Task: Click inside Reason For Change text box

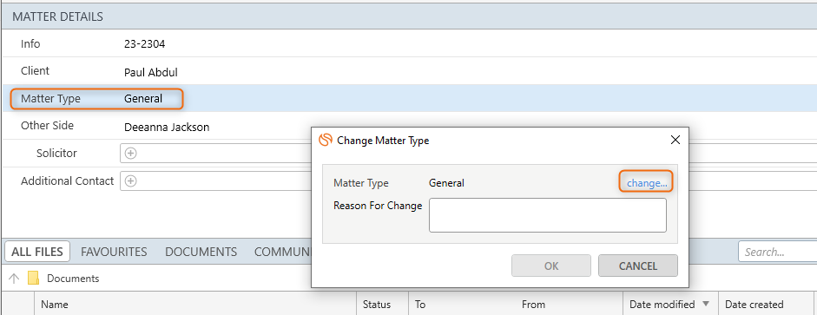Action: tap(548, 215)
